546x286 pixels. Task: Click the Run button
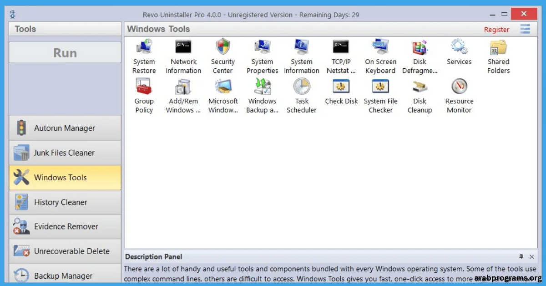[x=65, y=52]
